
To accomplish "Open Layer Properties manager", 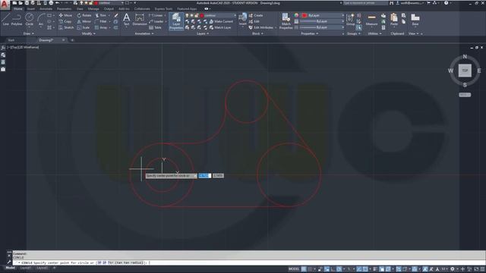I will [x=176, y=21].
